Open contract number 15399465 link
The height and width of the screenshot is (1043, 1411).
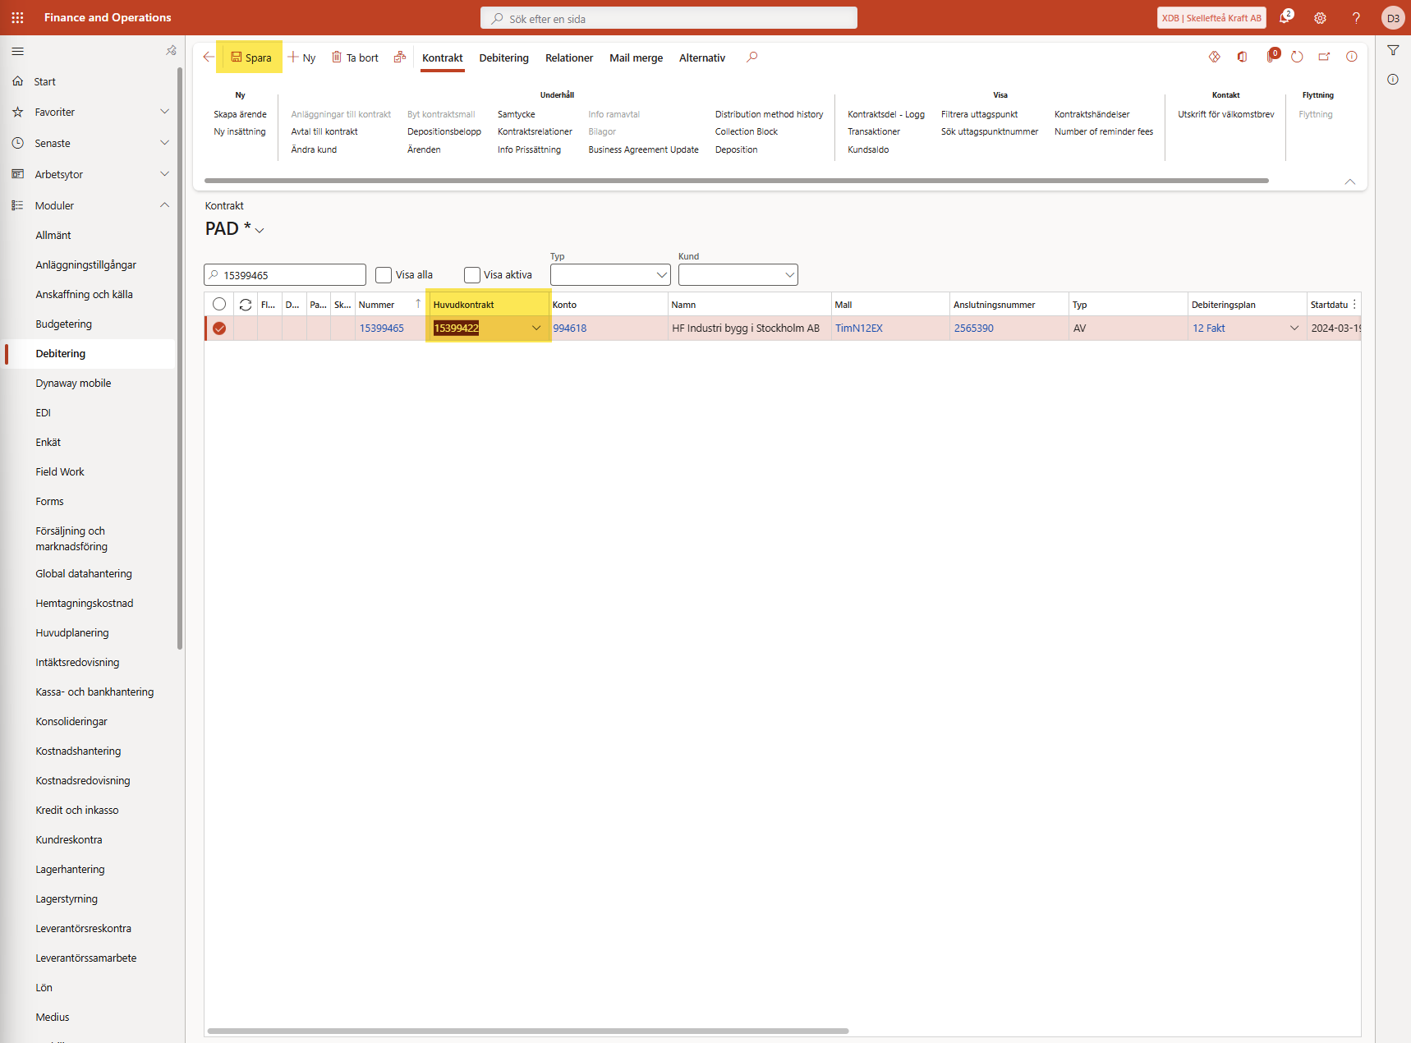coord(382,329)
